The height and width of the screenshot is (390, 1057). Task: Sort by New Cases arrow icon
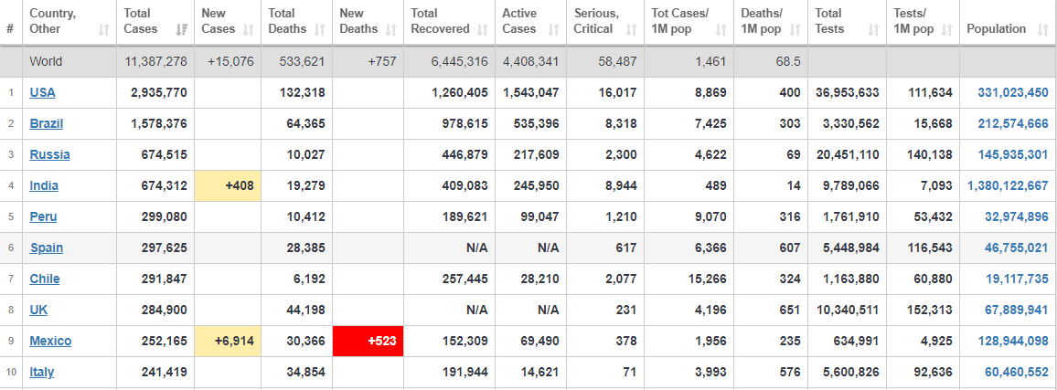pyautogui.click(x=248, y=29)
